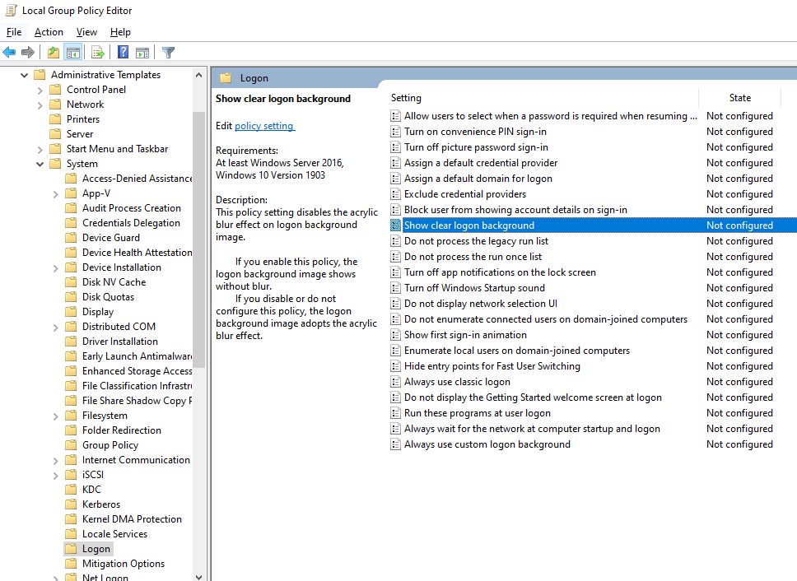Select Enumerate local users on domain-joined computers
The width and height of the screenshot is (797, 581).
pyautogui.click(x=517, y=351)
